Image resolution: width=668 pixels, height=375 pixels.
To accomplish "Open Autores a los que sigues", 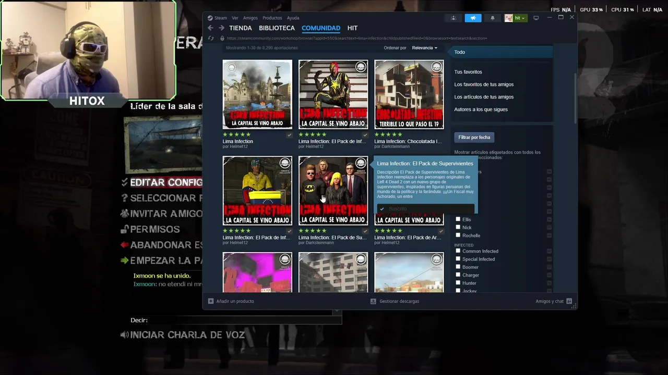I will (x=481, y=109).
